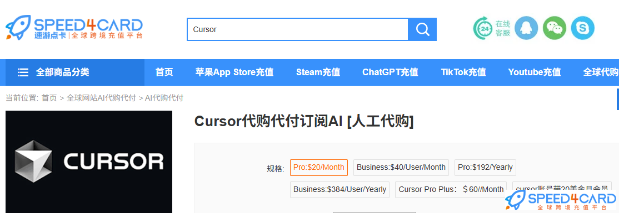Select the Business:$40/User/Month spec option

[x=401, y=168]
